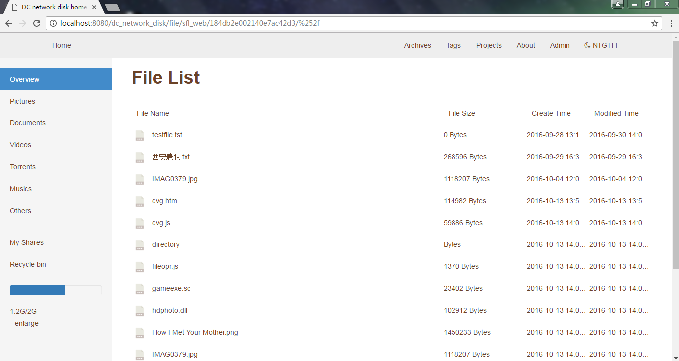Go back using the browser back arrow
The image size is (679, 361).
point(9,23)
